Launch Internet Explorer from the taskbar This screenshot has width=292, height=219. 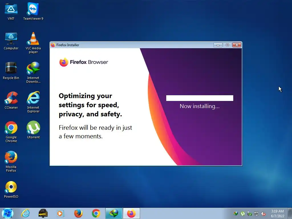coord(25,213)
